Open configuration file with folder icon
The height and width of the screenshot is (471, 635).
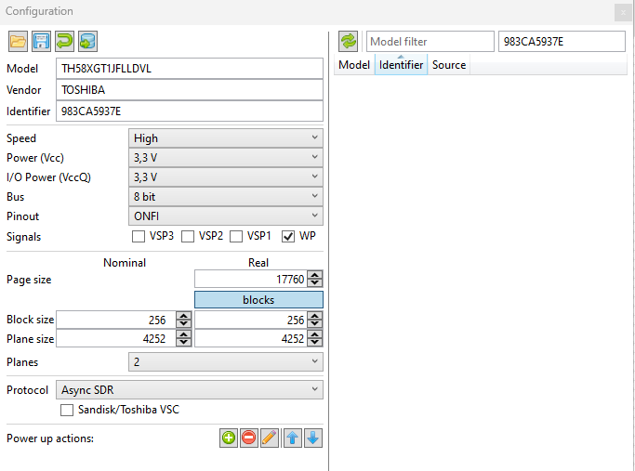click(x=18, y=41)
